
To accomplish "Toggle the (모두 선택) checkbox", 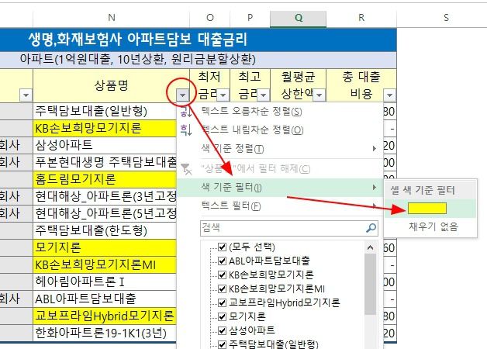I will (222, 247).
